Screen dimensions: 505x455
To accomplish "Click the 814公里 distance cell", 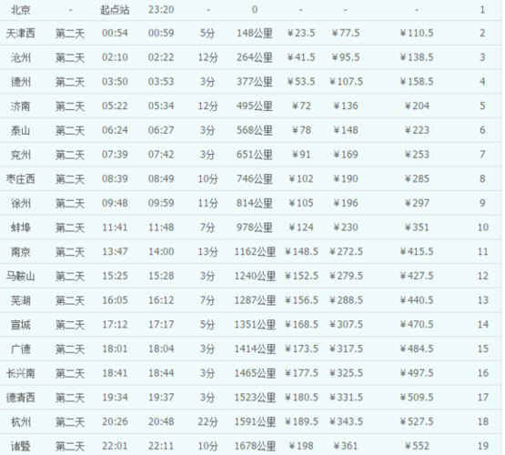I will click(x=255, y=203).
